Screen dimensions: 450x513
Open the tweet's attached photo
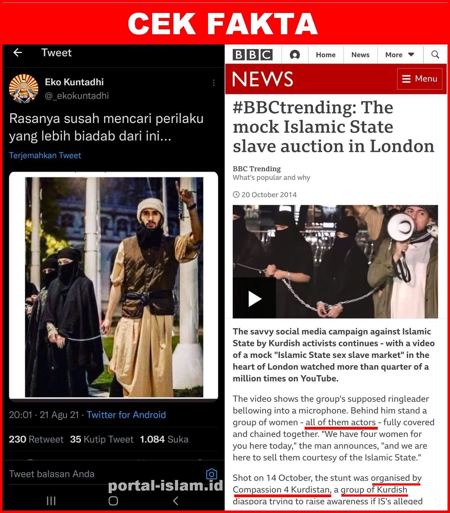pos(114,287)
